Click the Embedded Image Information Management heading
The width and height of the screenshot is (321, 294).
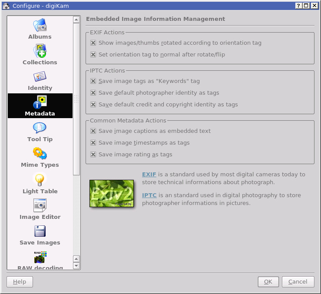tap(156, 19)
